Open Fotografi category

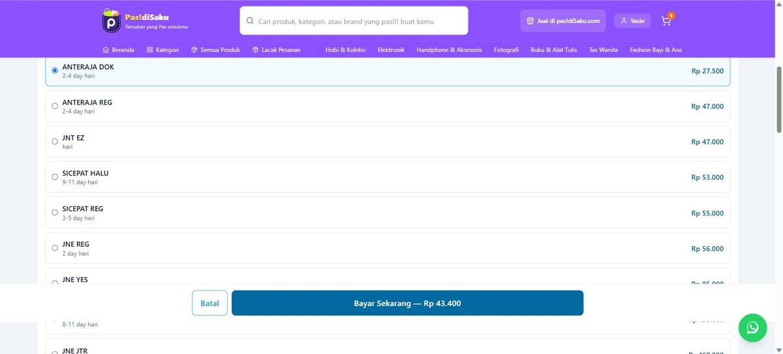coord(506,50)
